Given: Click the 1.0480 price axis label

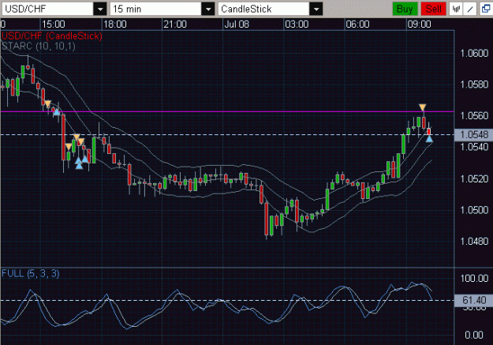Looking at the screenshot, I should [474, 242].
